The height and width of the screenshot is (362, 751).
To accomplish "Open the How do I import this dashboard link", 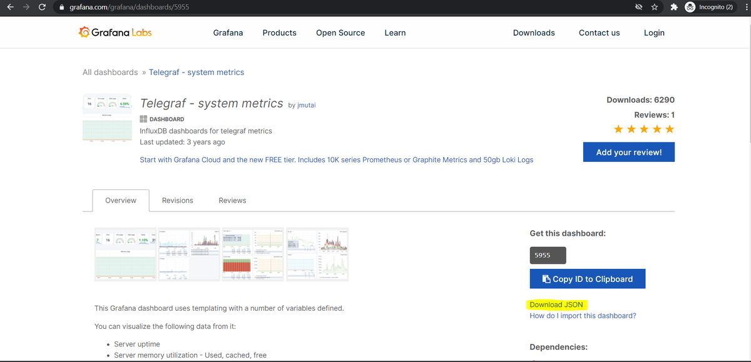I will click(x=583, y=315).
